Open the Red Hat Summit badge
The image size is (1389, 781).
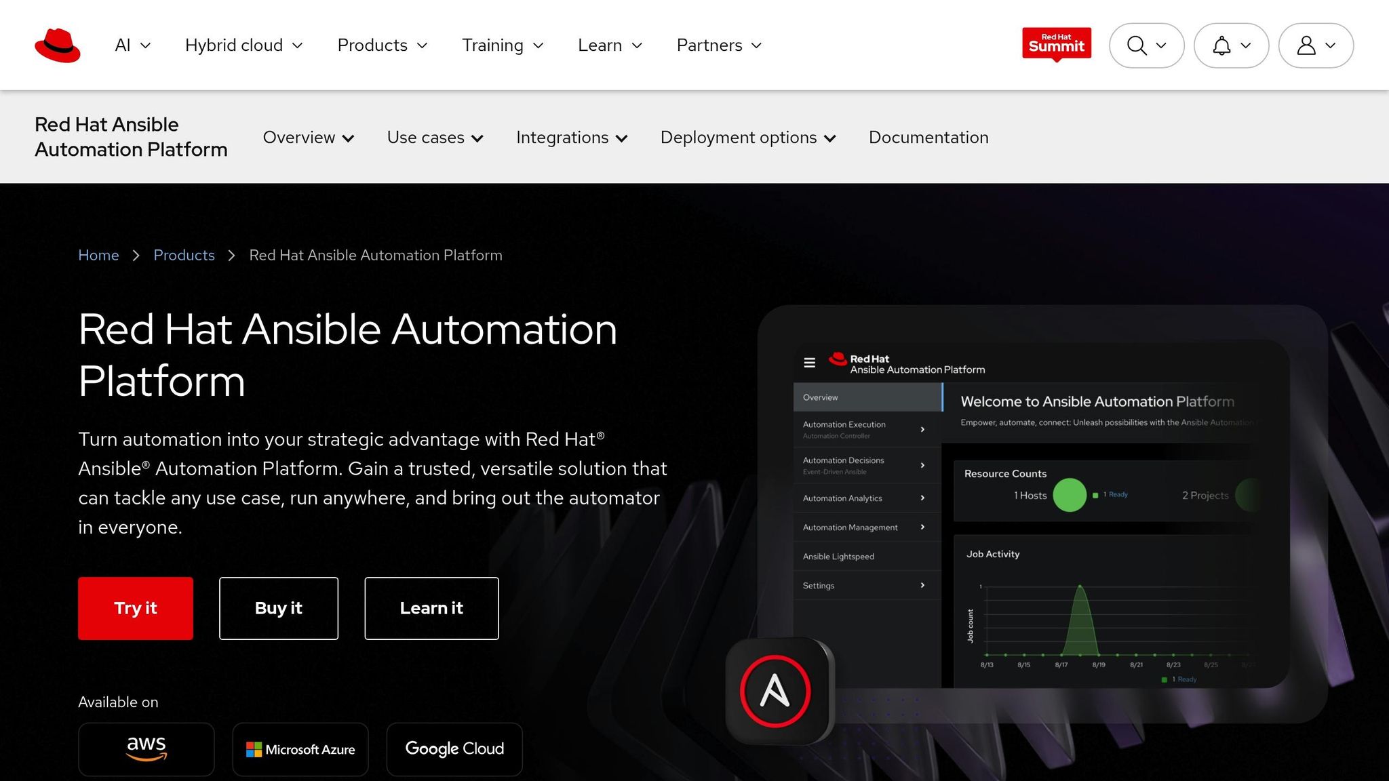pyautogui.click(x=1057, y=44)
